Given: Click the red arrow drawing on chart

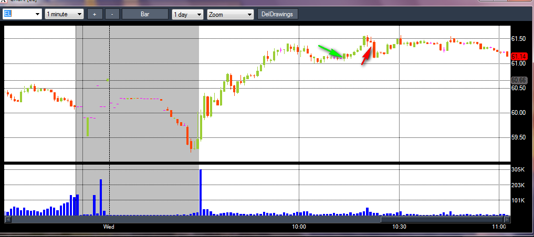Looking at the screenshot, I should 367,55.
